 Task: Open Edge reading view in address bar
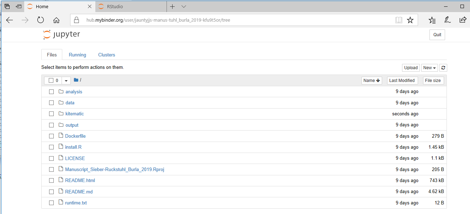click(398, 20)
